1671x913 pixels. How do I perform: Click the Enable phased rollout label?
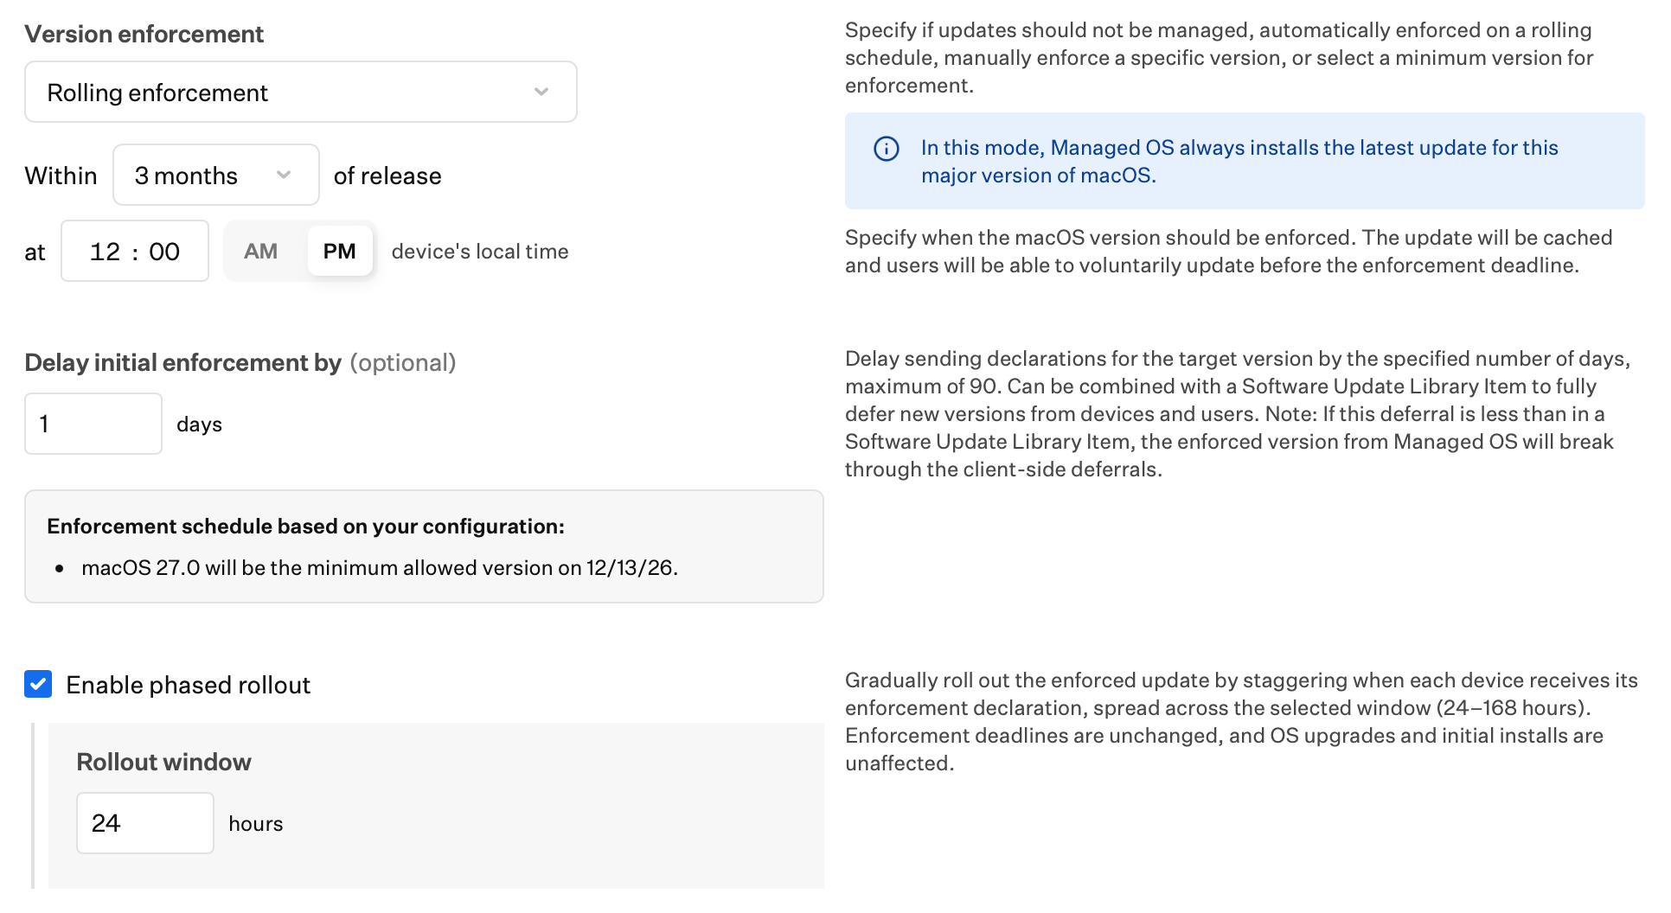point(188,685)
